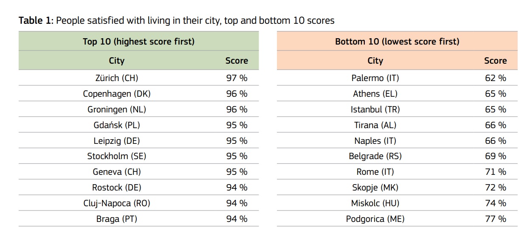Click Copenhagen (DK) in the top list

[x=117, y=94]
